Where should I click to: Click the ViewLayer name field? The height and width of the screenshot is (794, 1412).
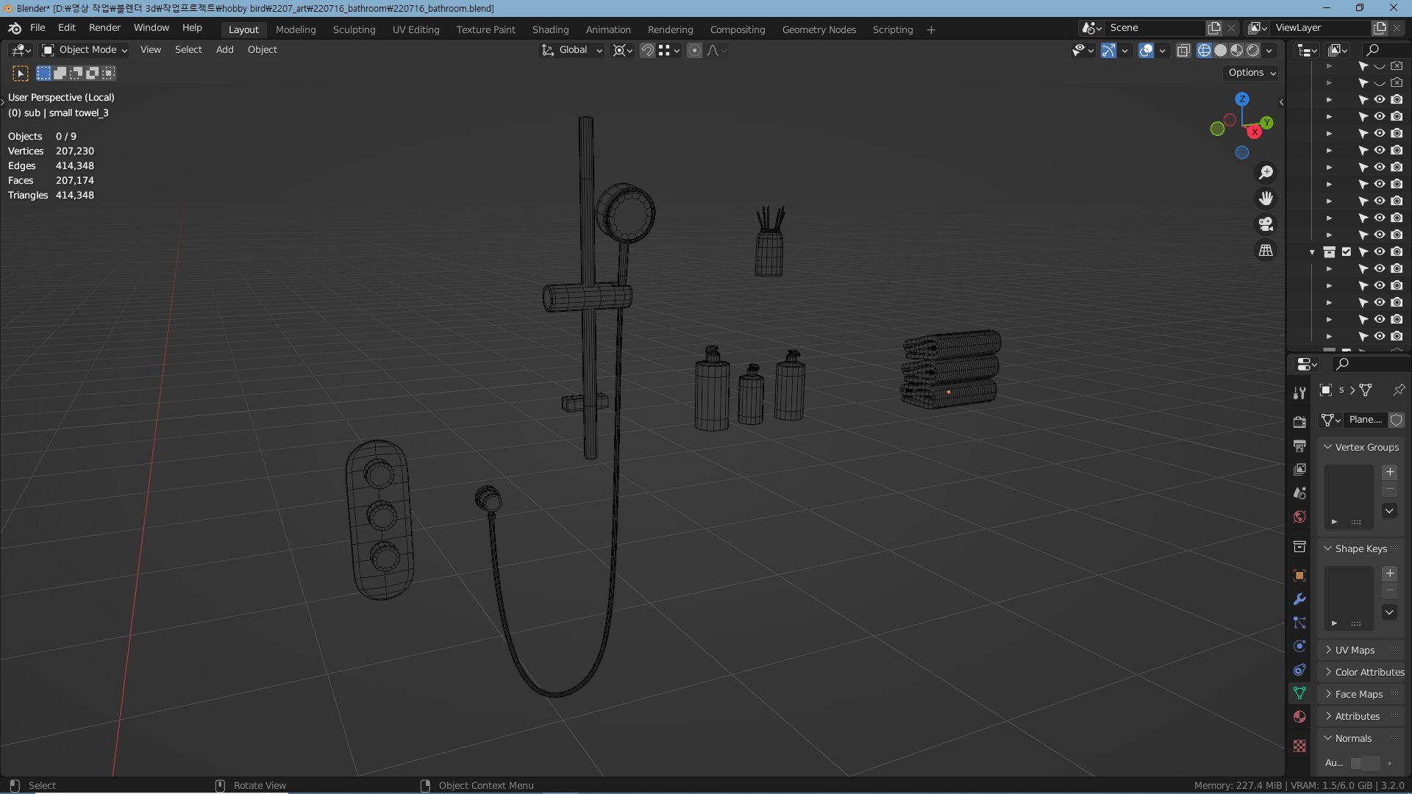(1321, 28)
